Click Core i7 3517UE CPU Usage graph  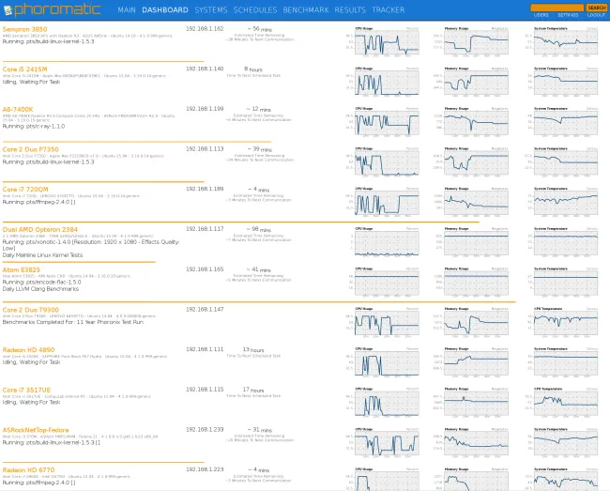(387, 403)
